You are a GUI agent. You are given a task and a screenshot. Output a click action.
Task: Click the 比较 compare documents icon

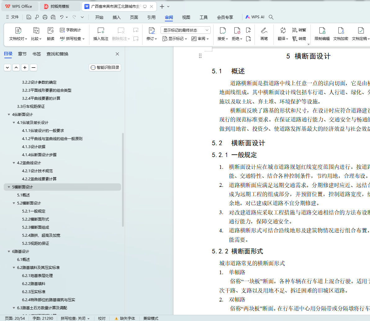pyautogui.click(x=36, y=34)
